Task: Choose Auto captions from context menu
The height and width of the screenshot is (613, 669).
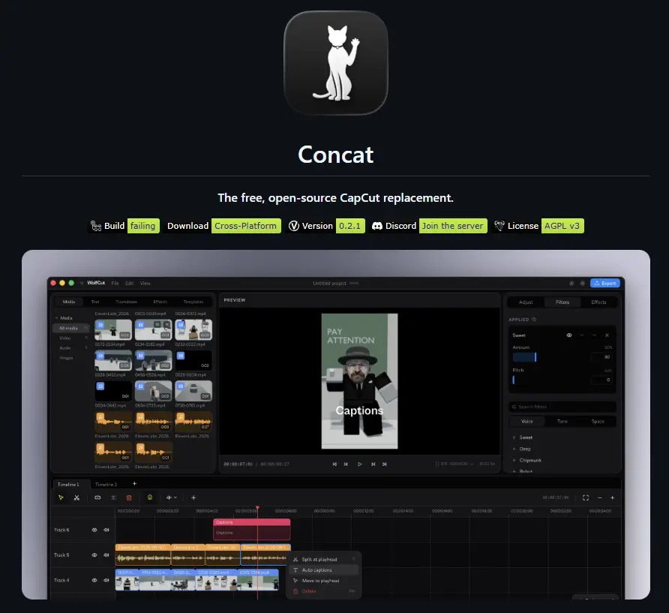Action: 324,570
